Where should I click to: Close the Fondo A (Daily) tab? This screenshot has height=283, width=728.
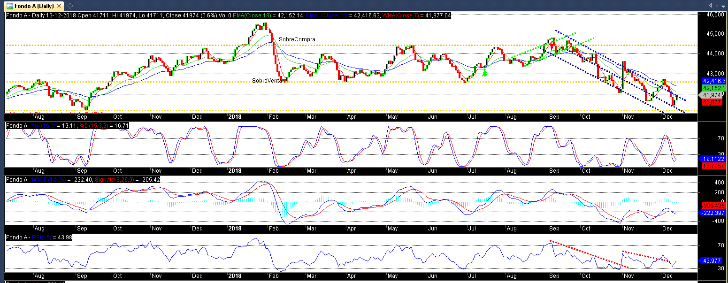coord(60,6)
